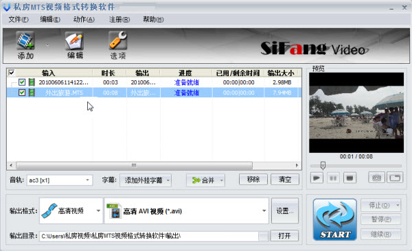Open the Options wrench icon

tap(118, 40)
